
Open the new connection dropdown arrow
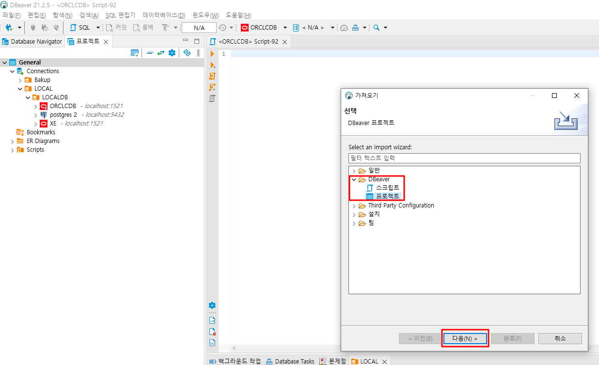[x=19, y=28]
